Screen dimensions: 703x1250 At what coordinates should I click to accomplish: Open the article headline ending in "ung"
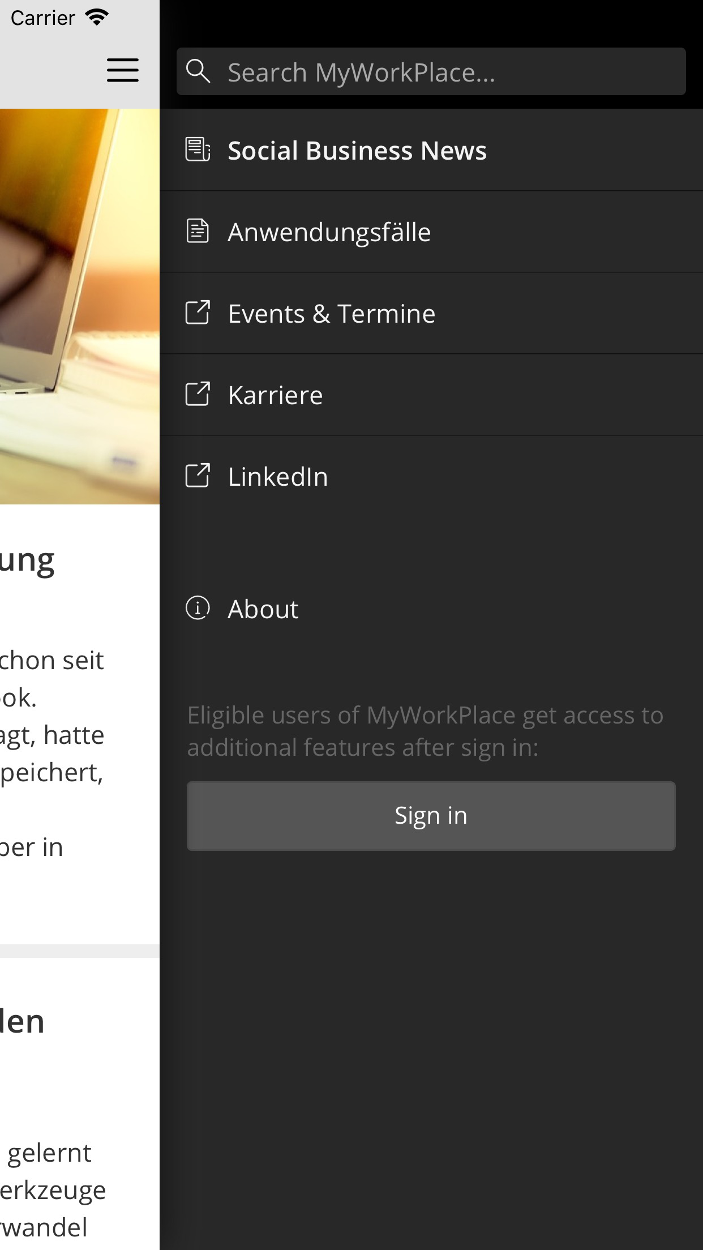click(x=27, y=560)
